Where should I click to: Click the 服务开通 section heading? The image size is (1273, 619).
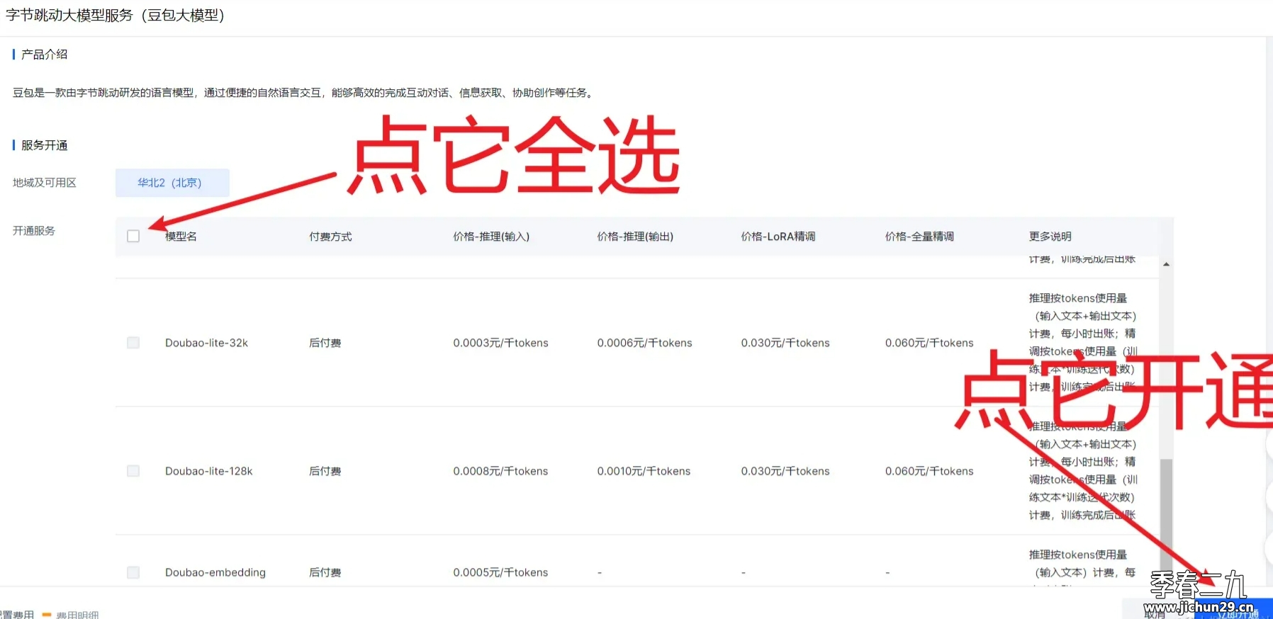click(x=44, y=145)
